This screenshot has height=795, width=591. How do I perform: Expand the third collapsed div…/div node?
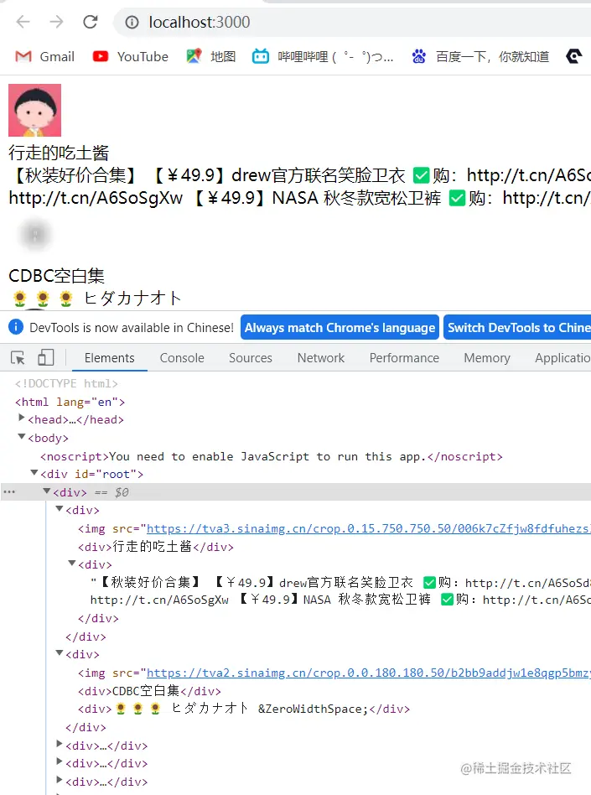60,780
